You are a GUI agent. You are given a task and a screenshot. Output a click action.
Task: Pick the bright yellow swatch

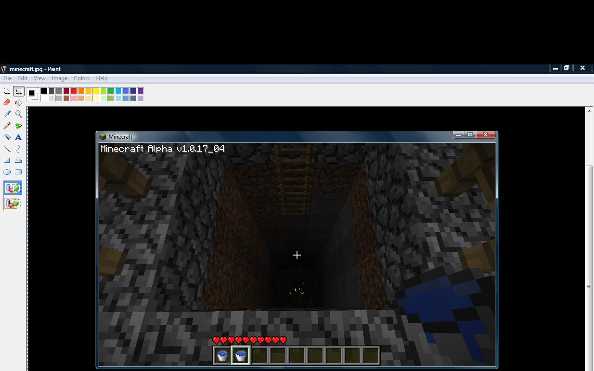pyautogui.click(x=96, y=91)
